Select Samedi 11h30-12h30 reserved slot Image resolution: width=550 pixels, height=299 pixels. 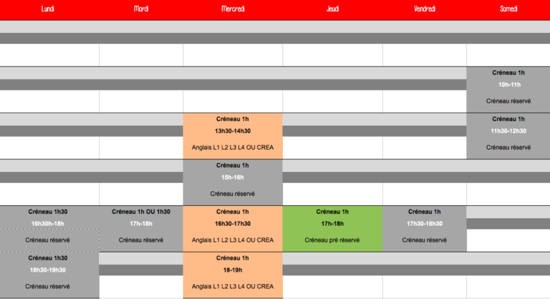click(508, 136)
